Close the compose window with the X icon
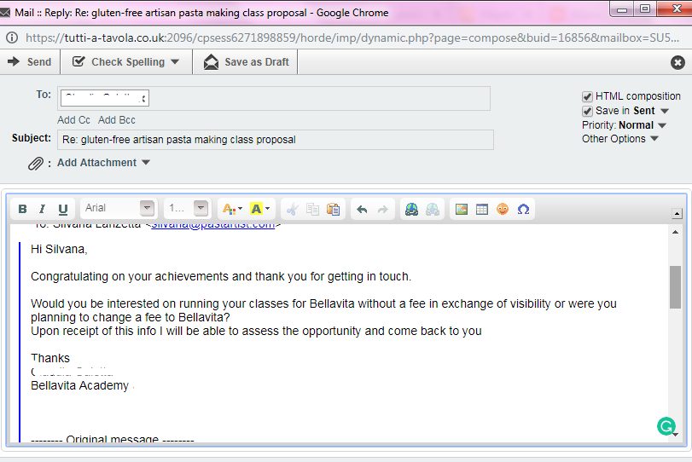The height and width of the screenshot is (462, 692). click(677, 62)
